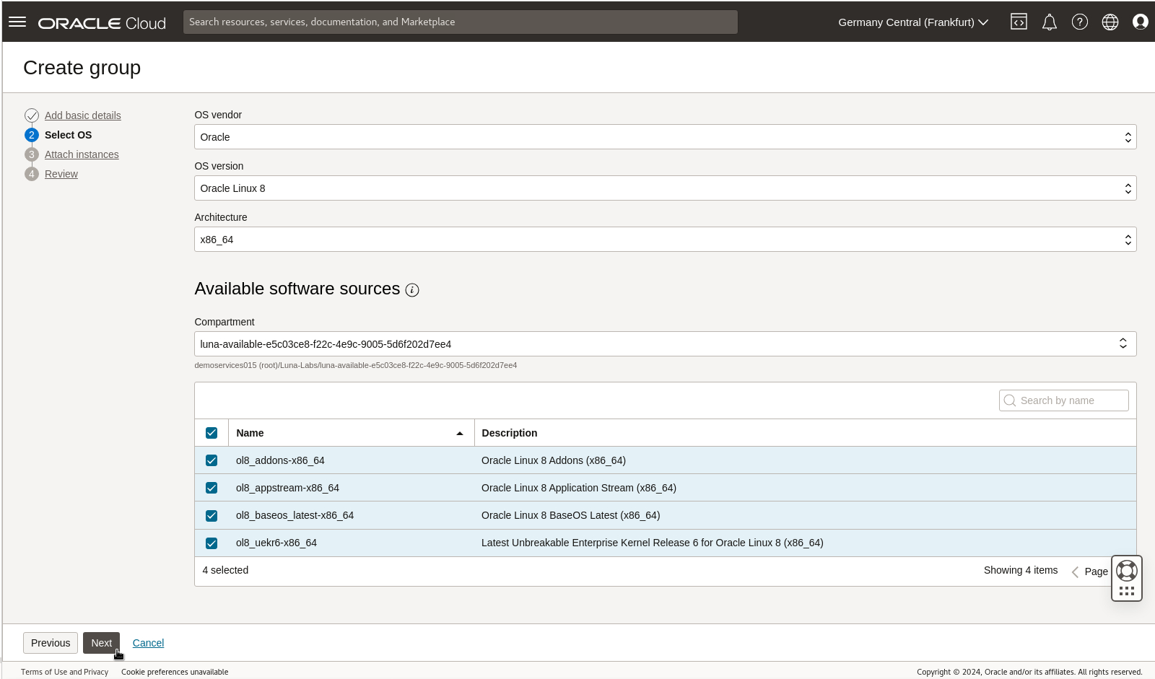Open the Cloud Shell developer tools icon
Viewport: 1155px width, 679px height.
[1019, 22]
